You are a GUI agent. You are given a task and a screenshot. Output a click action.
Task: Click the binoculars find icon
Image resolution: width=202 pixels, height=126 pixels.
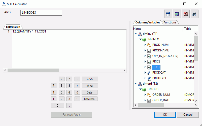(194, 14)
